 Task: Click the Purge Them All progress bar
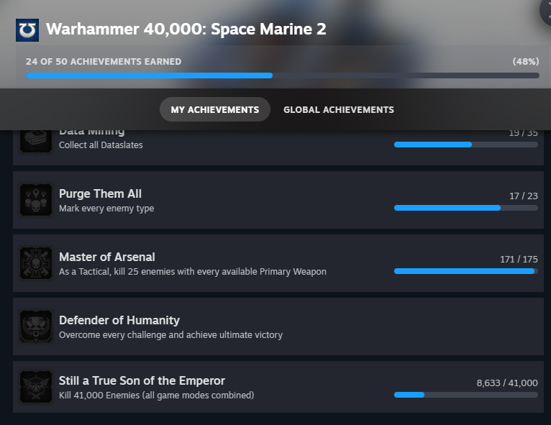[x=465, y=208]
